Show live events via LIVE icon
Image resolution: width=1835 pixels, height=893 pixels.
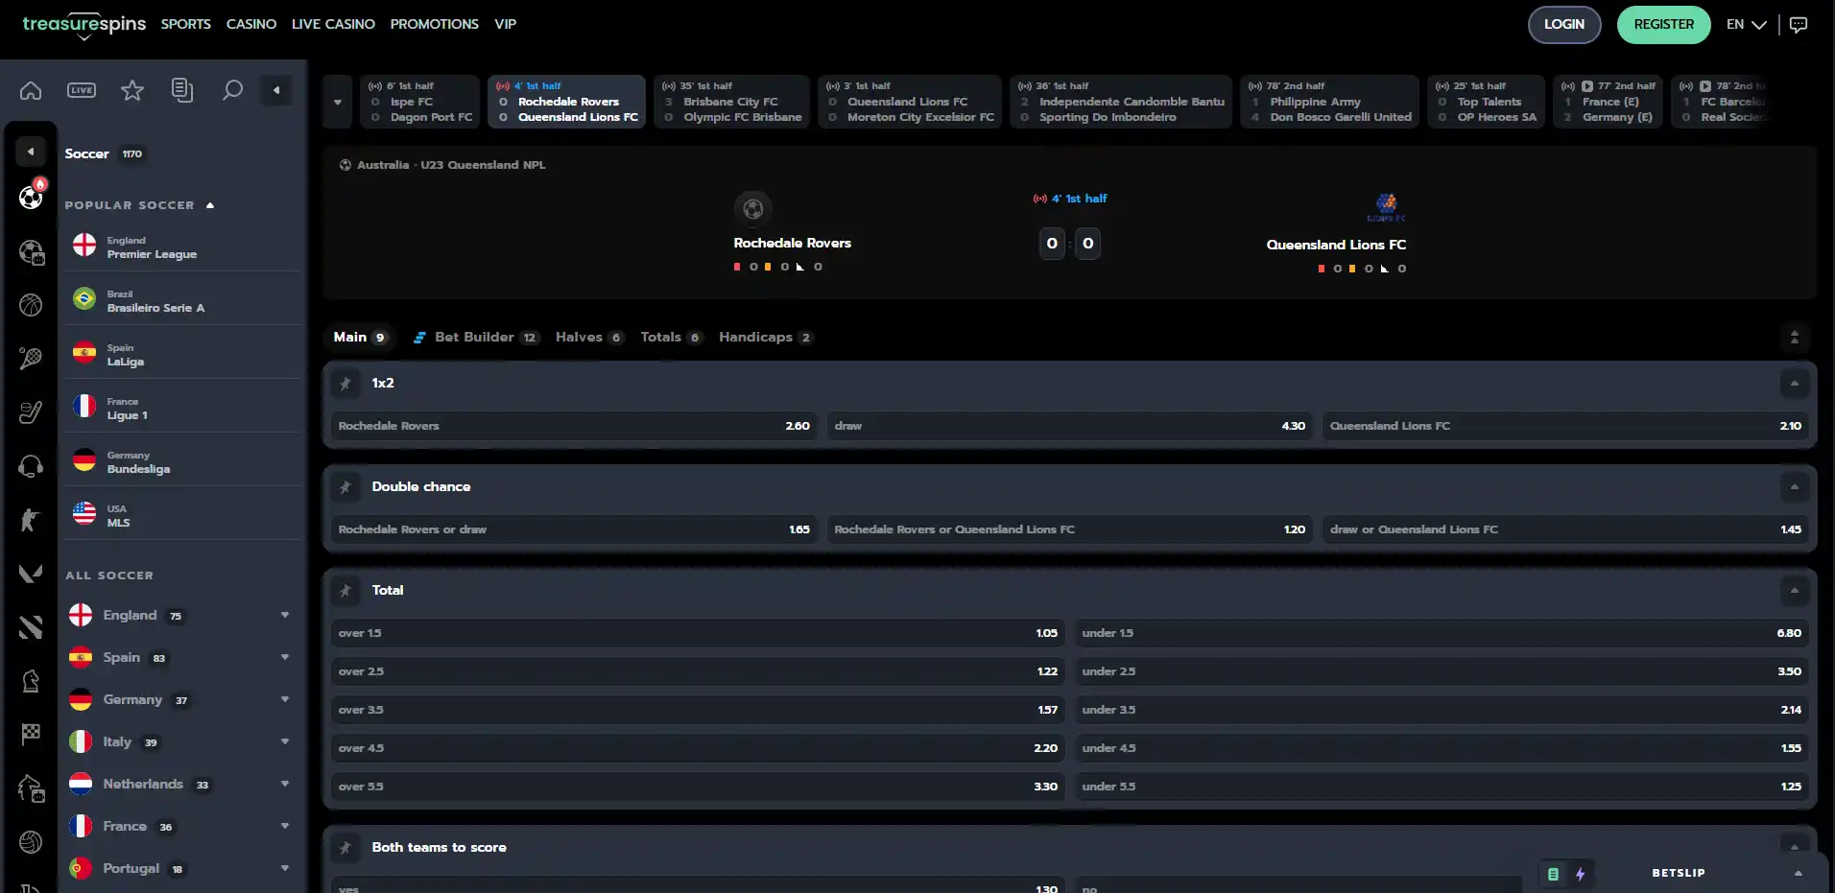coord(82,90)
